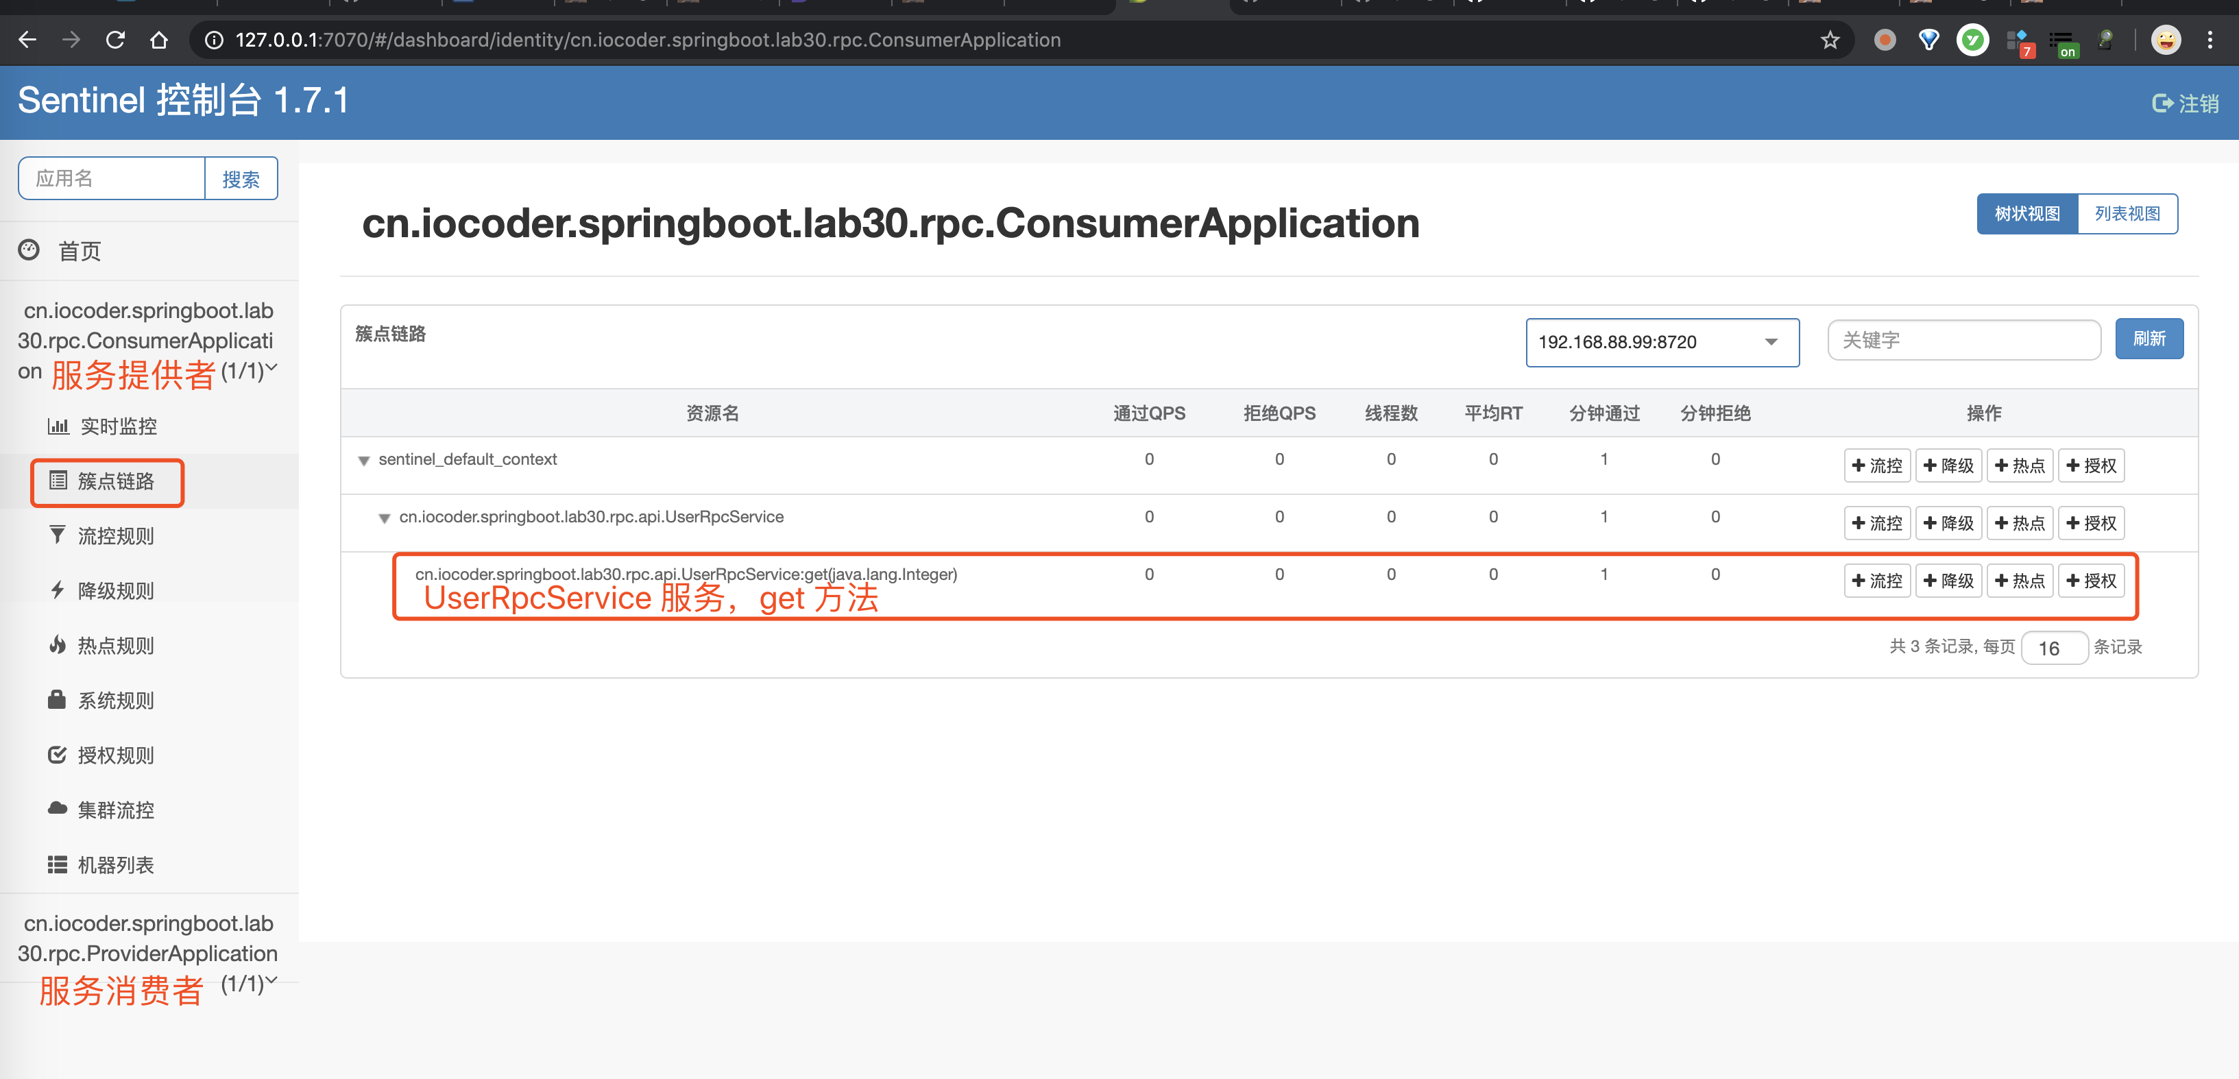Click the 流控规则 filter icon
The width and height of the screenshot is (2239, 1079).
click(x=58, y=535)
